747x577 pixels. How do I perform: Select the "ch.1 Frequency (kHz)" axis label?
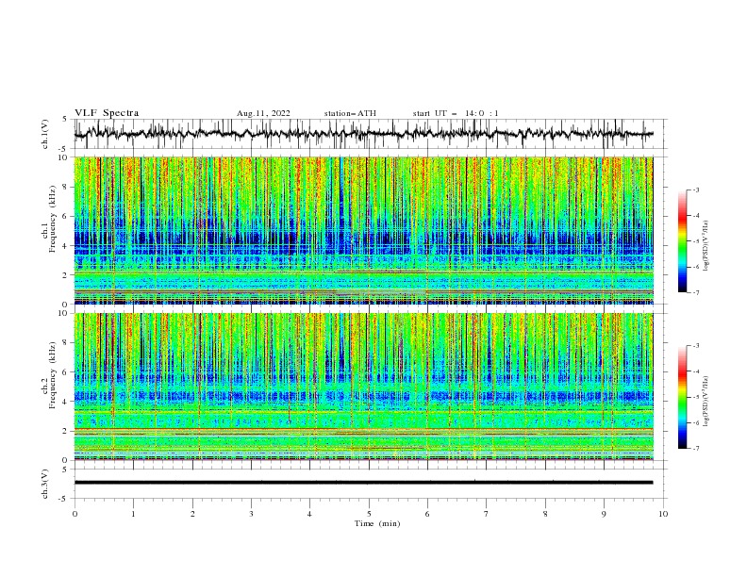49,219
